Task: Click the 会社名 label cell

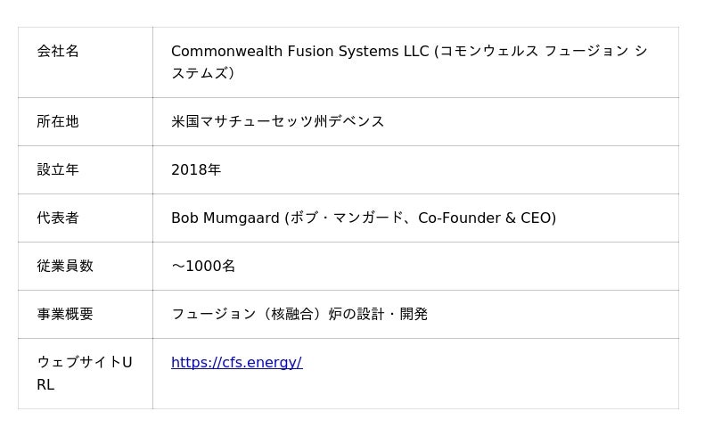Action: (x=58, y=51)
